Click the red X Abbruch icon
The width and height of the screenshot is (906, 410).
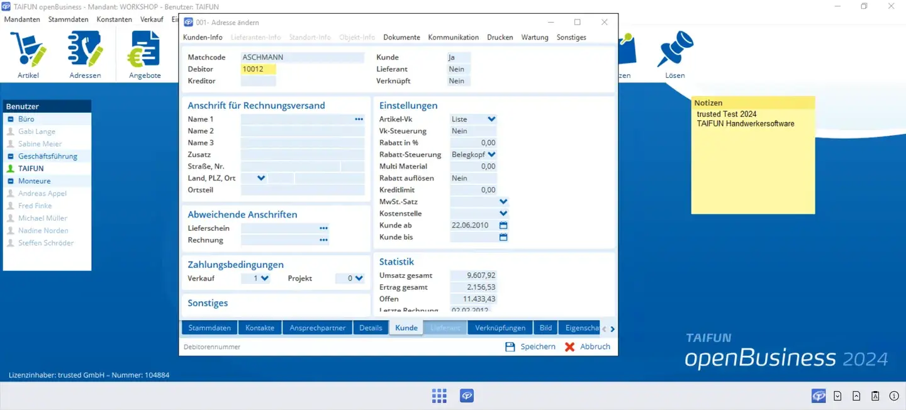coord(570,346)
